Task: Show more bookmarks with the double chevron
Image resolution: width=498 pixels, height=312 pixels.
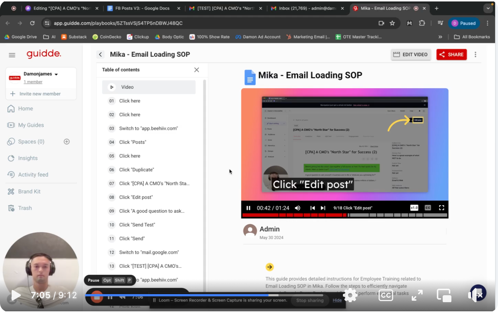Action: [440, 37]
